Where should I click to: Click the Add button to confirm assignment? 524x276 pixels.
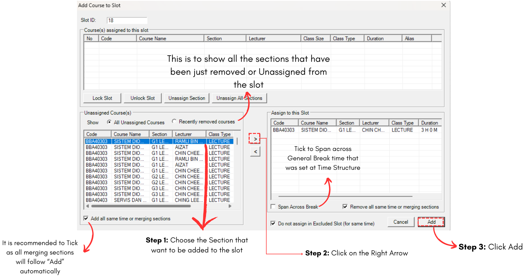431,222
